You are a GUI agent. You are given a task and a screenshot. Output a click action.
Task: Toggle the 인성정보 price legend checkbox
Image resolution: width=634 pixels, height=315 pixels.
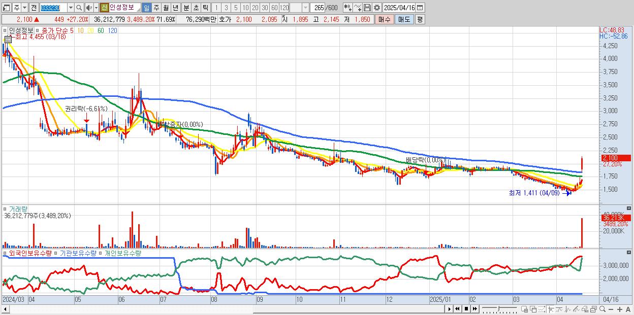(x=6, y=30)
